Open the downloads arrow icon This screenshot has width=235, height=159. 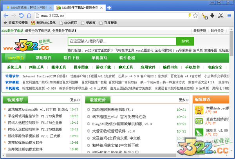click(x=212, y=15)
